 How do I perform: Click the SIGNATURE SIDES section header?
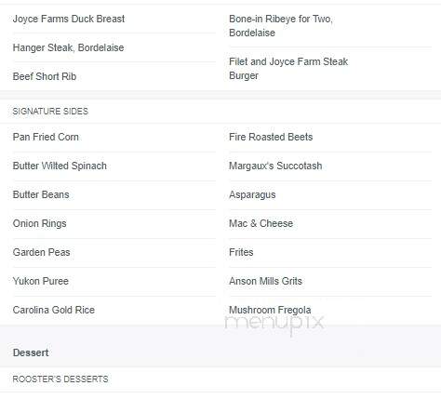click(x=50, y=112)
